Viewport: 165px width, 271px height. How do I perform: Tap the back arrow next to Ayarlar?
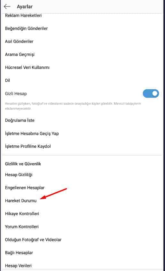[x=7, y=7]
